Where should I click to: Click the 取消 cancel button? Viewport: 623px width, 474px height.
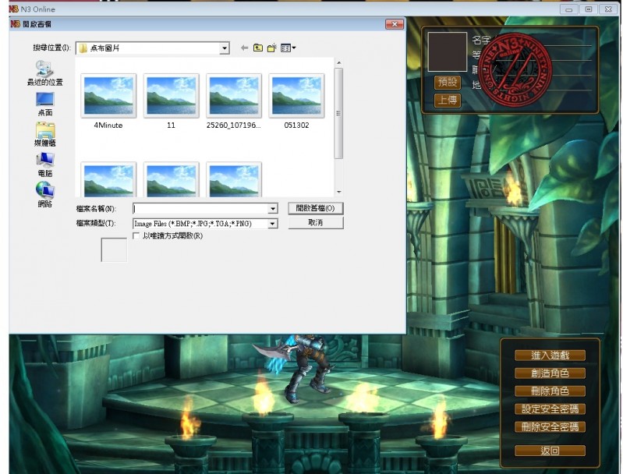316,223
